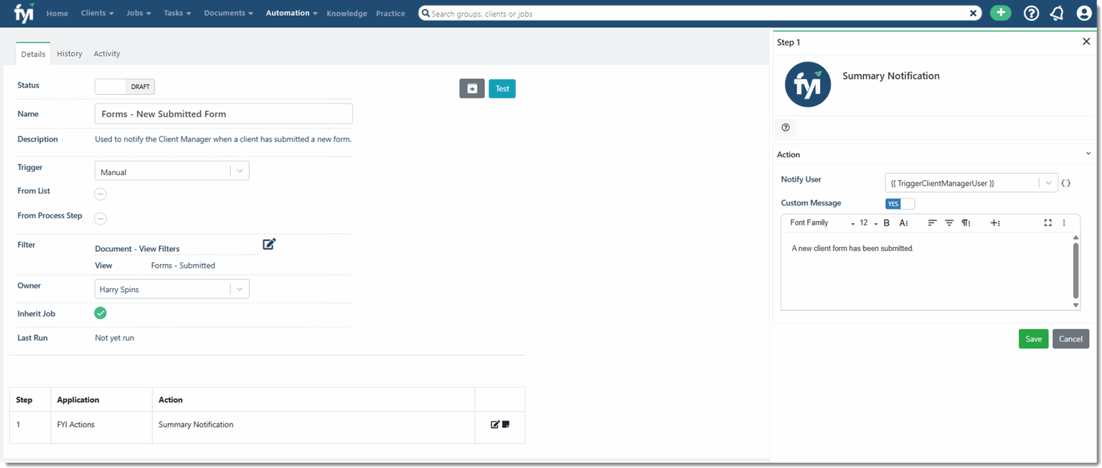Open the text alignment options
Image resolution: width=1102 pixels, height=468 pixels.
932,223
